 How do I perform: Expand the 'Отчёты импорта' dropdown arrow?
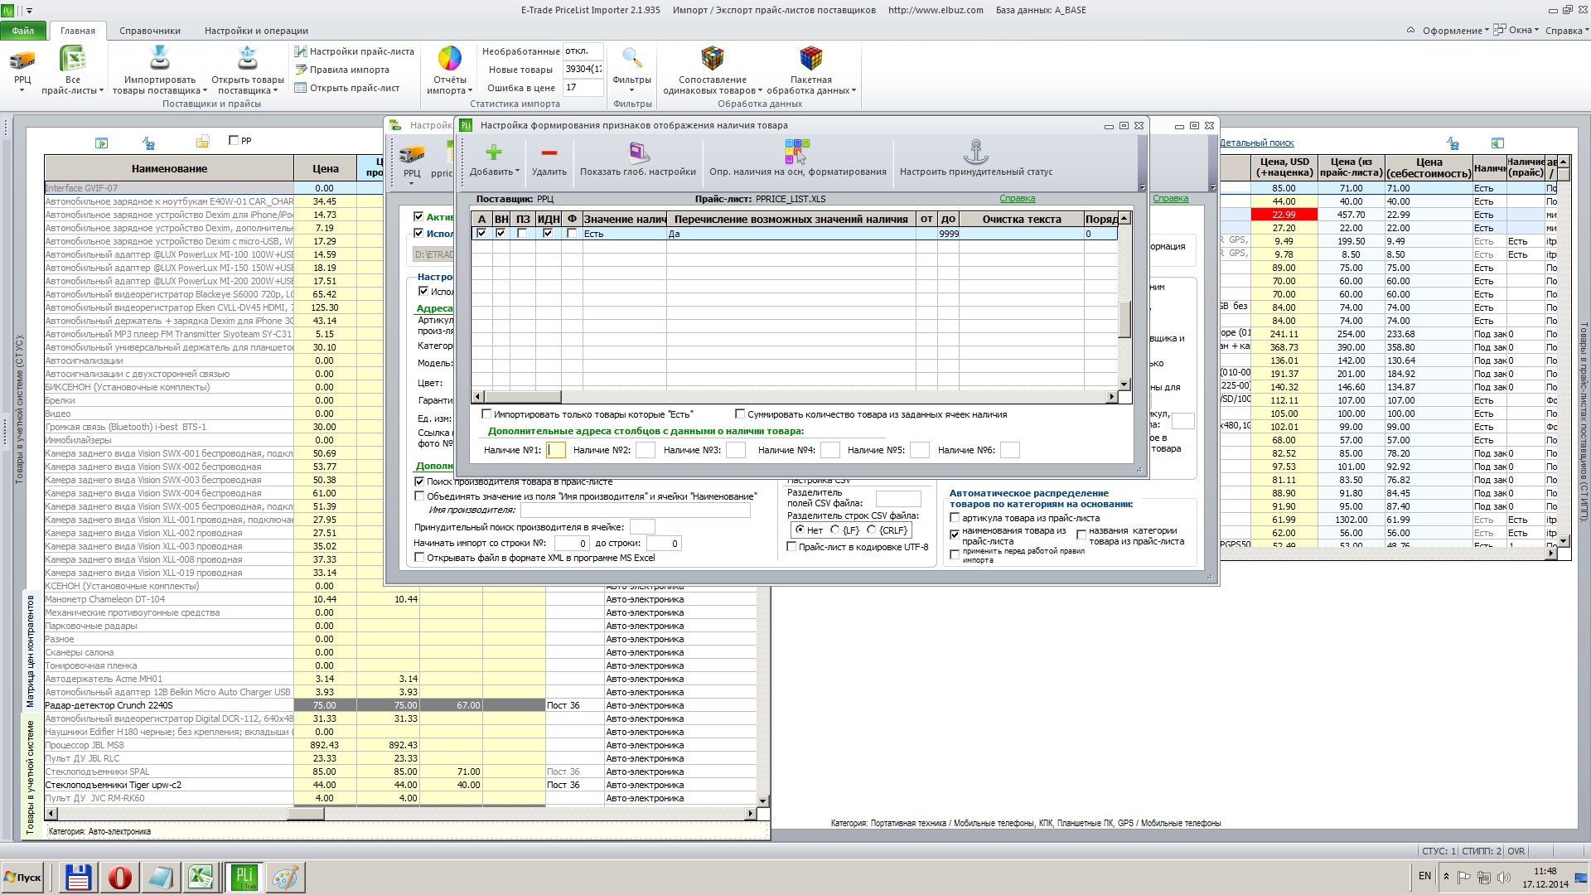[x=470, y=91]
